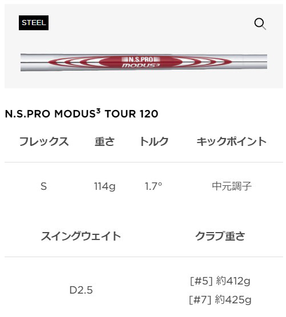Image resolution: width=286 pixels, height=317 pixels.
Task: Click the red N.S.PRO MODUS3 logo on the shaft
Action: pyautogui.click(x=141, y=62)
